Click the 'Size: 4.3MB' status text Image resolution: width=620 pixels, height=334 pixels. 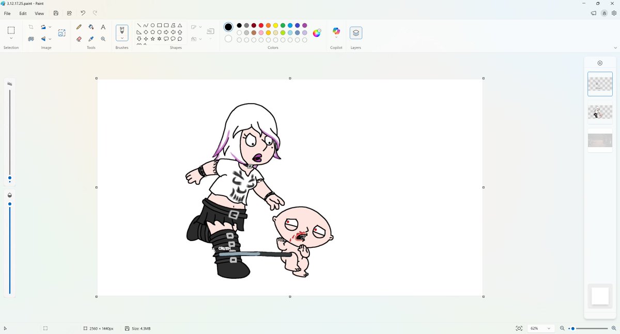pos(141,328)
